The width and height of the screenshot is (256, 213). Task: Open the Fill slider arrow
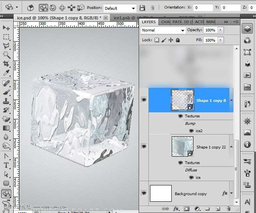click(x=221, y=40)
